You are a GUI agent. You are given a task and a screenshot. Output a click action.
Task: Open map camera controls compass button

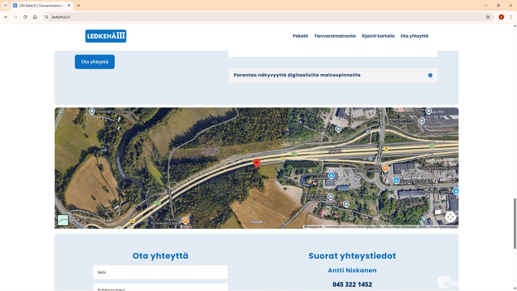(x=450, y=217)
